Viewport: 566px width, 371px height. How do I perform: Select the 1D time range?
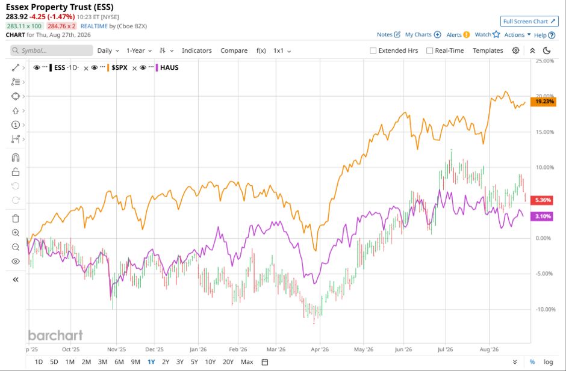coord(39,362)
